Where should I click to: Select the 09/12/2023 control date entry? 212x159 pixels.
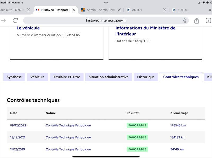(18, 125)
